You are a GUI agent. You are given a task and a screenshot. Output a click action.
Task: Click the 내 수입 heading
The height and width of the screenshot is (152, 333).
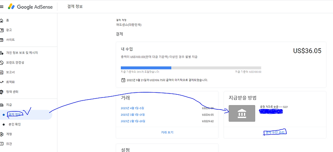tap(127, 49)
